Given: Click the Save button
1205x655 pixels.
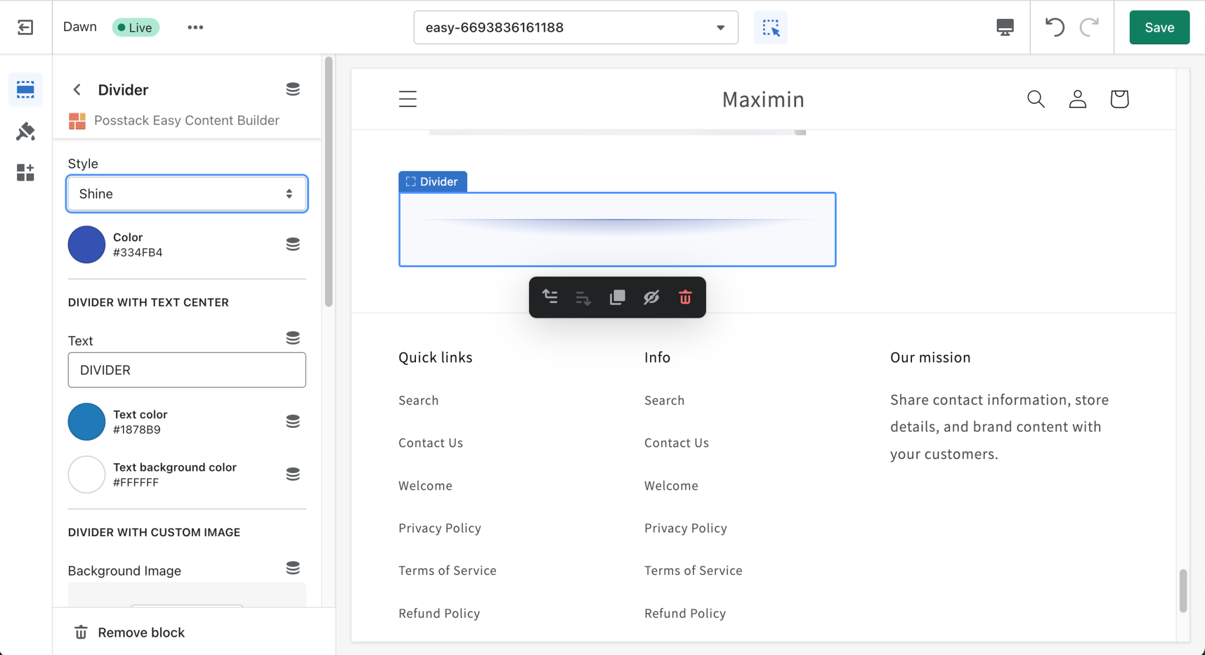Looking at the screenshot, I should tap(1158, 27).
